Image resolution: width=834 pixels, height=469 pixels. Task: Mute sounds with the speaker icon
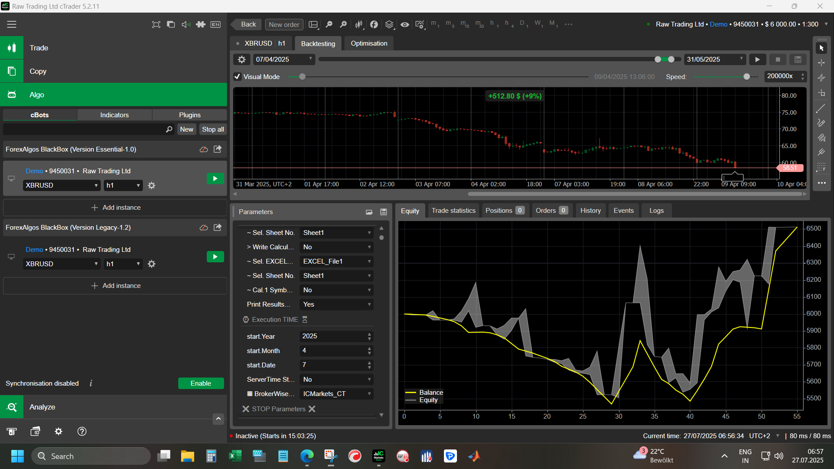tap(186, 24)
